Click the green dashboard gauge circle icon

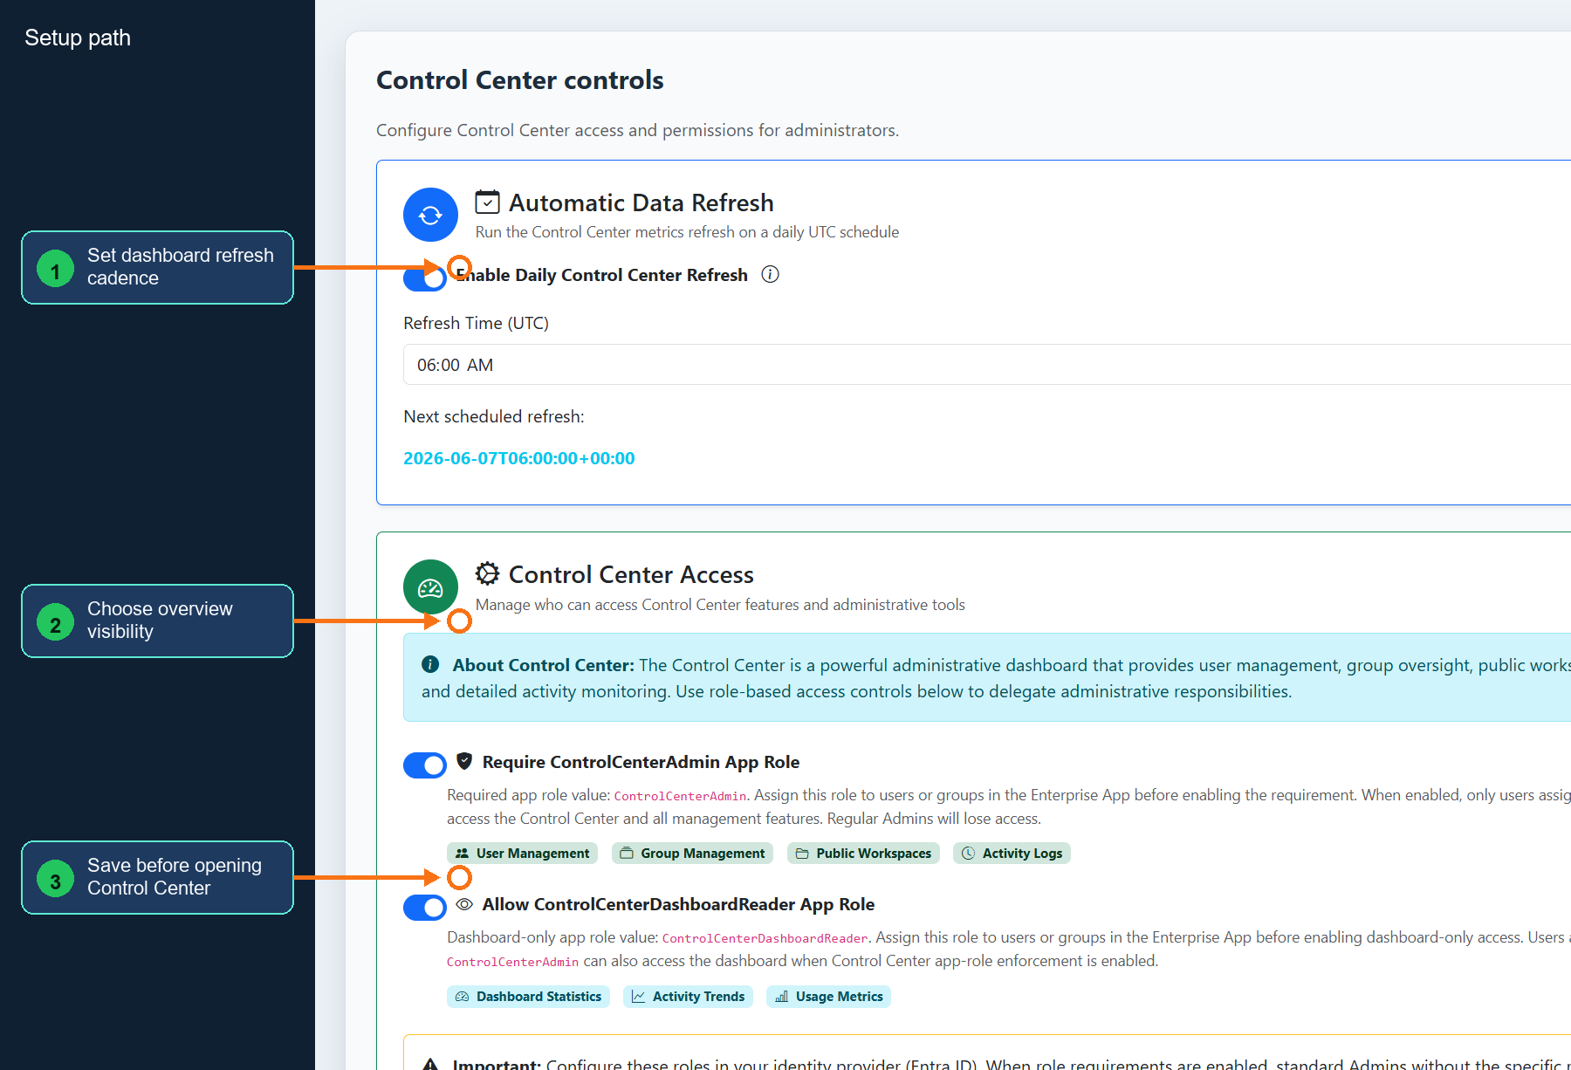pos(430,586)
